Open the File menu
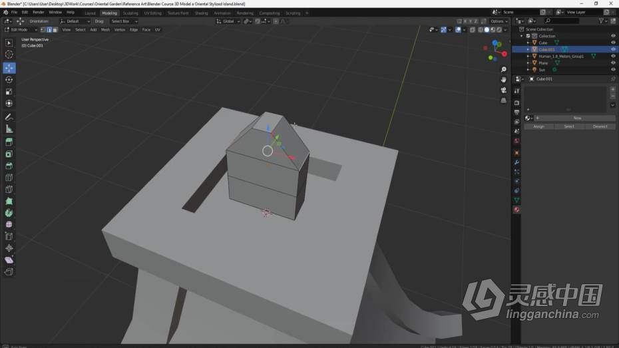The height and width of the screenshot is (348, 619). click(x=14, y=13)
